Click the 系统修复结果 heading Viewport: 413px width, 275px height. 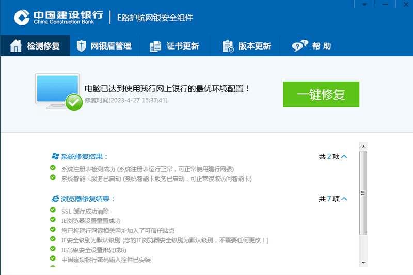(84, 156)
